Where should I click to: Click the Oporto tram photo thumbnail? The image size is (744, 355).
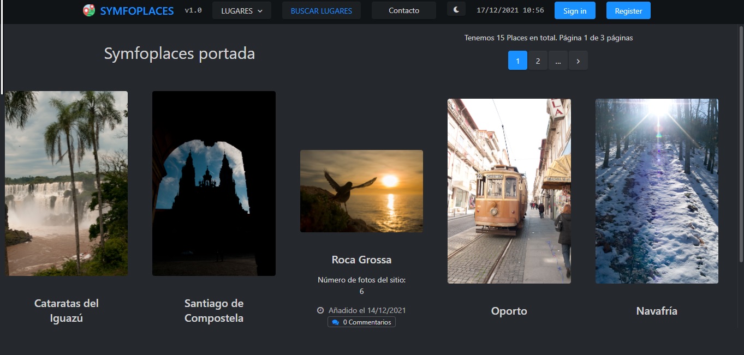tap(509, 191)
